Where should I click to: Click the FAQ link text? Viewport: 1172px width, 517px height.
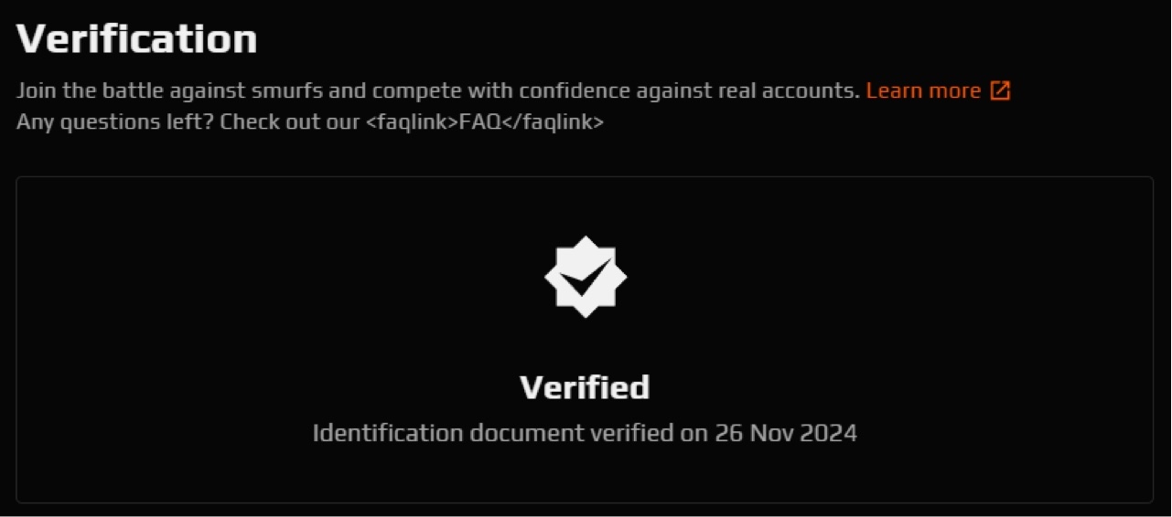pos(479,121)
